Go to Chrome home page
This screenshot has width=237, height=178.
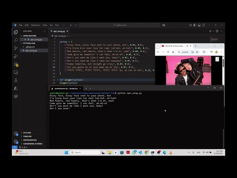tap(173, 52)
